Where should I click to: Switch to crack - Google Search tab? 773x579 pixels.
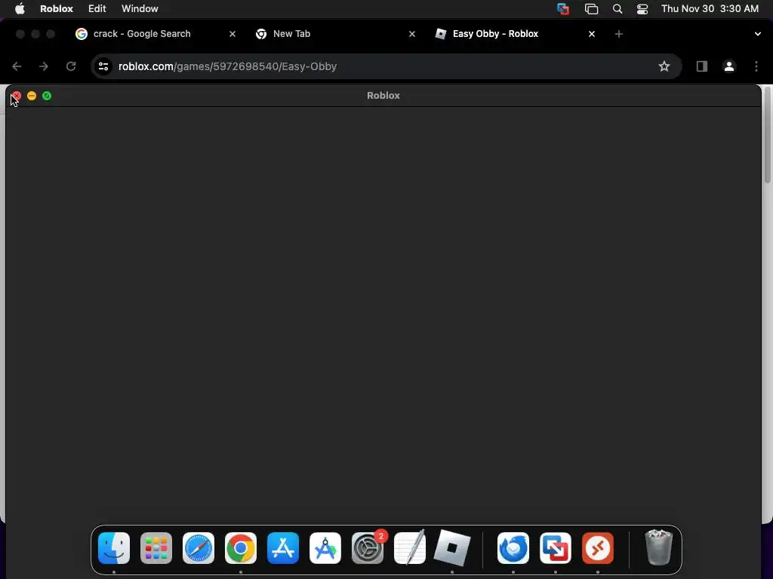point(154,33)
